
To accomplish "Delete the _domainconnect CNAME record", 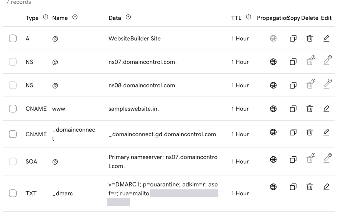I will click(x=310, y=132).
